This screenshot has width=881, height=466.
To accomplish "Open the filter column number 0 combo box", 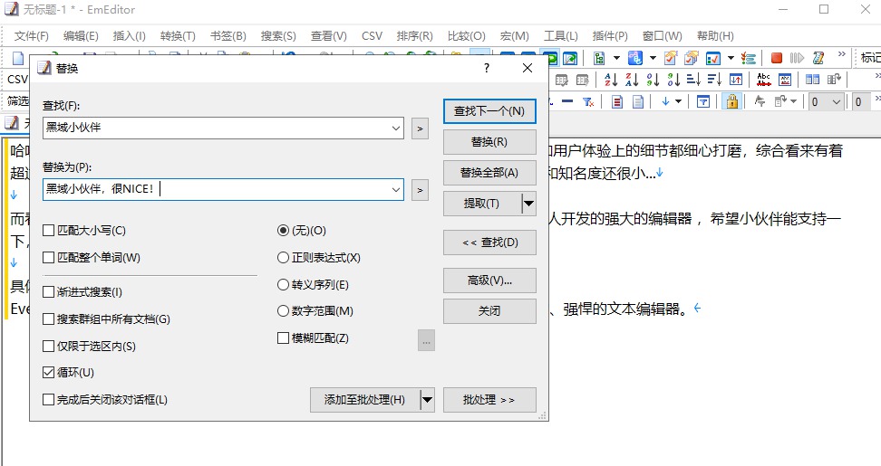I will pos(827,101).
